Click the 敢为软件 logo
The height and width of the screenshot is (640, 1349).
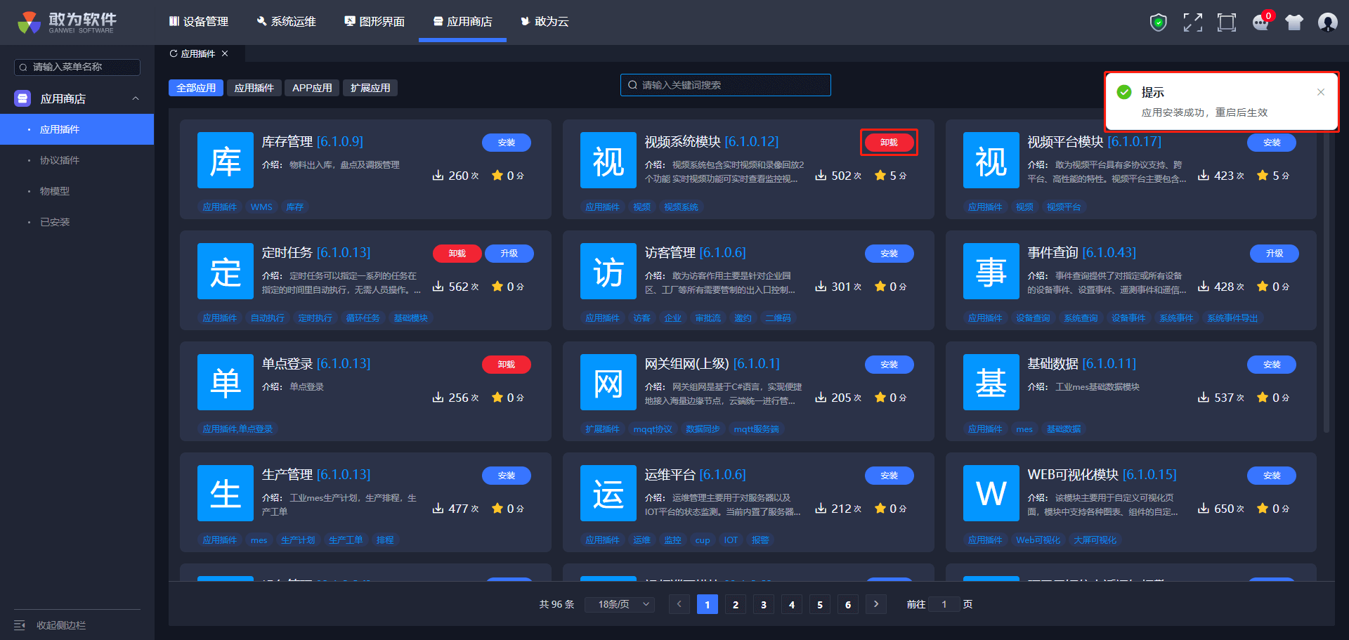pyautogui.click(x=67, y=22)
